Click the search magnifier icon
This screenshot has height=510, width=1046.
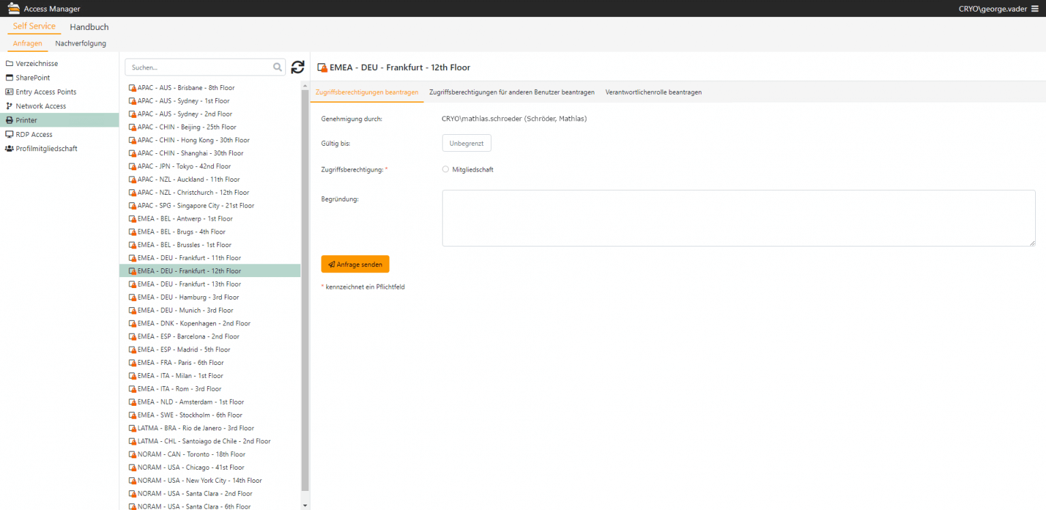(277, 67)
